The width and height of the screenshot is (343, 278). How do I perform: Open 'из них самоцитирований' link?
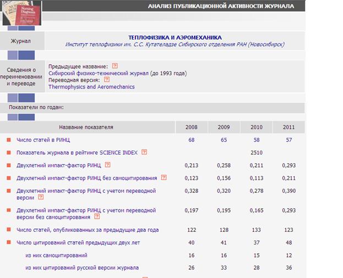(x=57, y=255)
